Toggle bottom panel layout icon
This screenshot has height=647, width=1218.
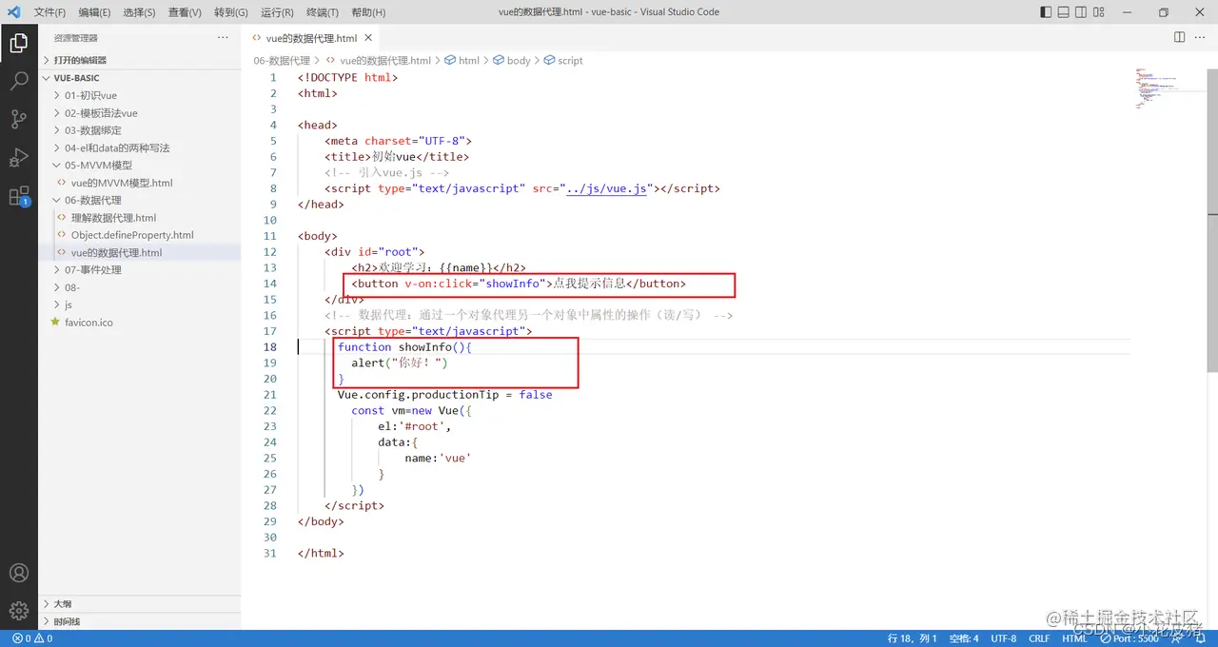pyautogui.click(x=1064, y=12)
